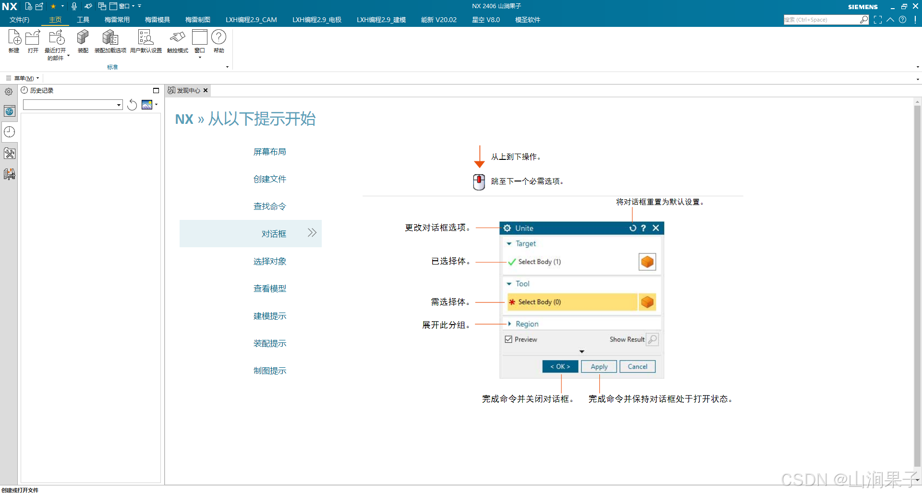Maximize the 历史记录 panel
922x495 pixels.
pos(156,90)
